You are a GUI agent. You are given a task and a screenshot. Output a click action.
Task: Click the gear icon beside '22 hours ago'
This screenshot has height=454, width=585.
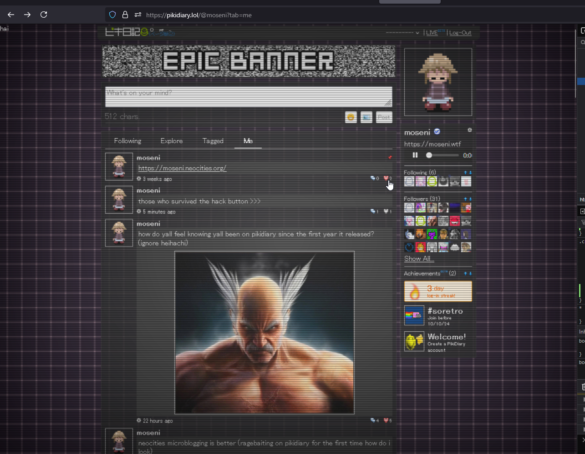click(139, 420)
